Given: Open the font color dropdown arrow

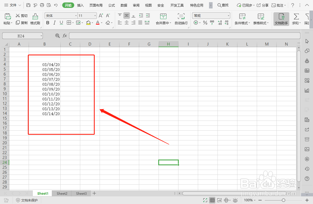Looking at the screenshot, I should (x=102, y=23).
